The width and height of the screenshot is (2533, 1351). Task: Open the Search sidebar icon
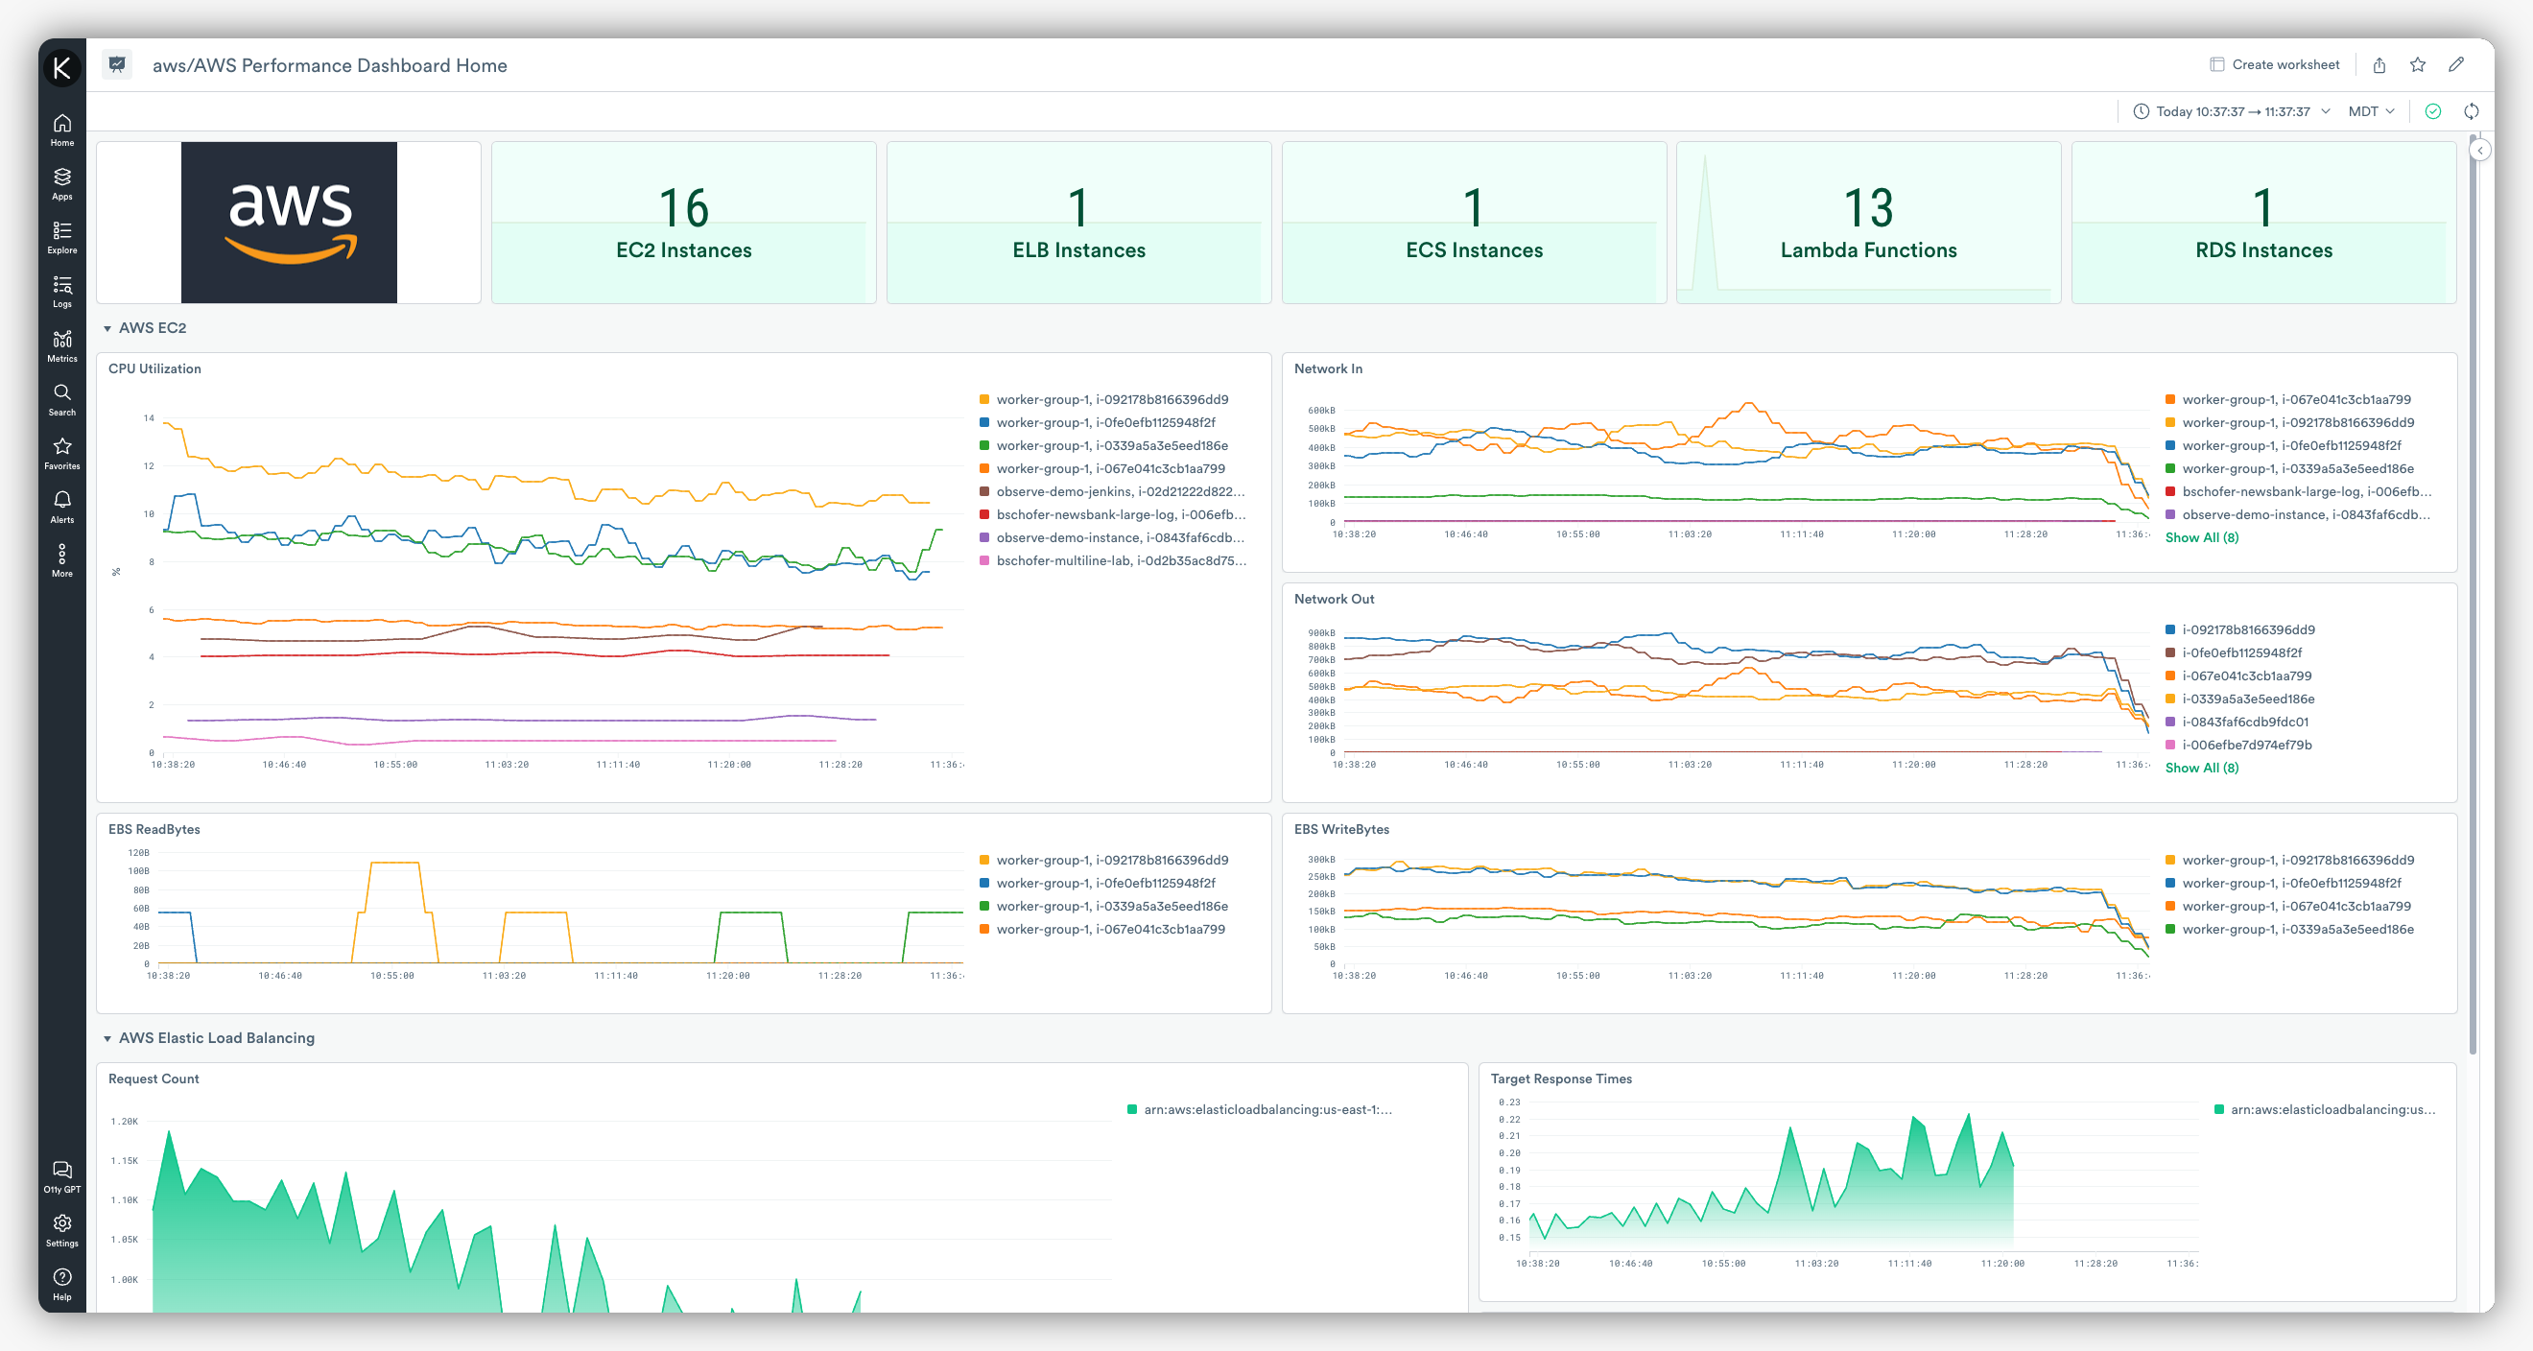(62, 399)
